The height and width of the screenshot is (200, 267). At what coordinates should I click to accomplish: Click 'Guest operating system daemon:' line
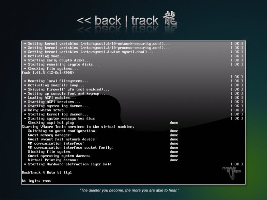pos(59,156)
